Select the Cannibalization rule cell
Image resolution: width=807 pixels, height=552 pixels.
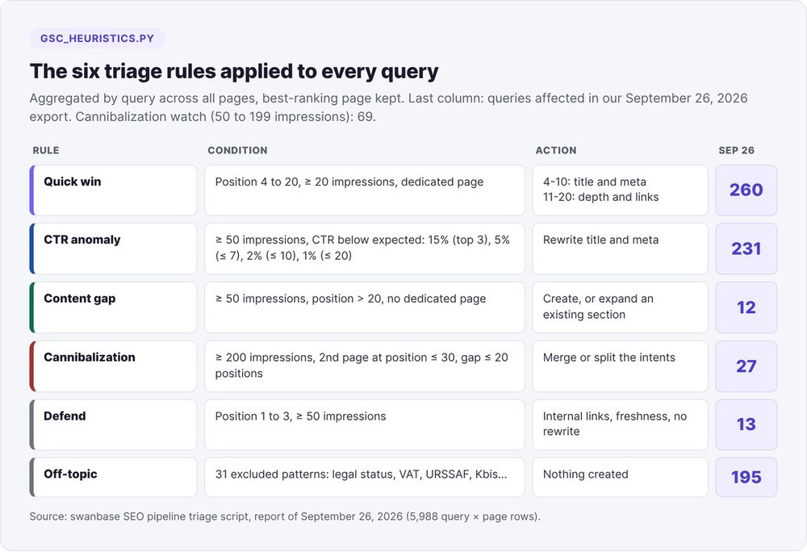point(113,366)
